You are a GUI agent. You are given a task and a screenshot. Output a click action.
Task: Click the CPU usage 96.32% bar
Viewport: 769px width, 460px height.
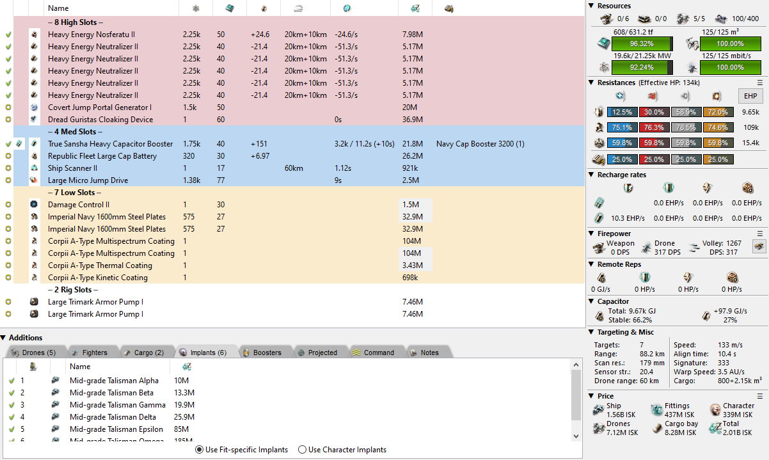pyautogui.click(x=641, y=44)
